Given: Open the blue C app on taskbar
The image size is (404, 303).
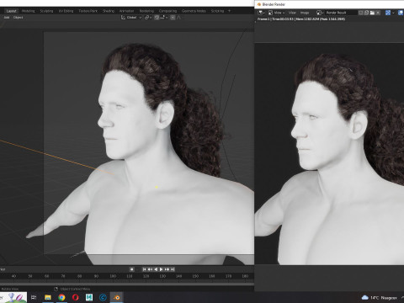Looking at the screenshot, I should 103,297.
